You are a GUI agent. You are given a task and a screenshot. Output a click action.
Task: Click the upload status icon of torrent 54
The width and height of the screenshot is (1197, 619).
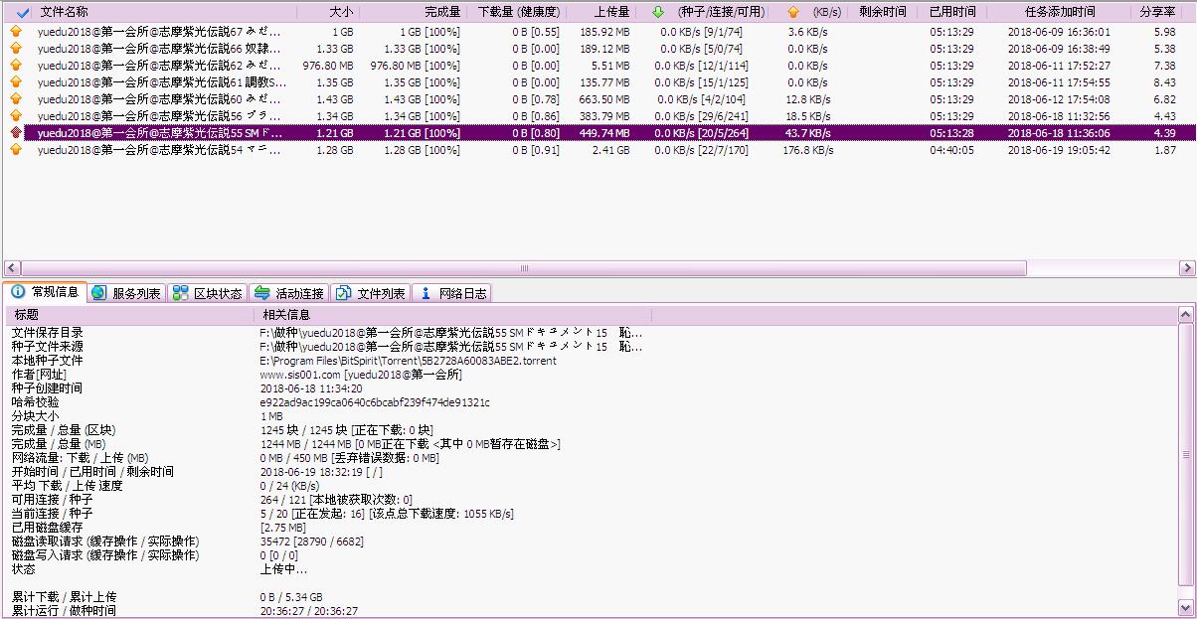(15, 150)
